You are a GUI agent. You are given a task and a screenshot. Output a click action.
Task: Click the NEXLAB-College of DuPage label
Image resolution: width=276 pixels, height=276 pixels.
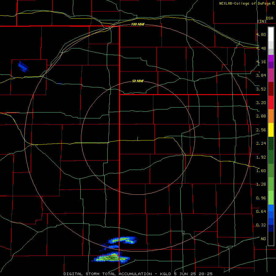(245, 3)
